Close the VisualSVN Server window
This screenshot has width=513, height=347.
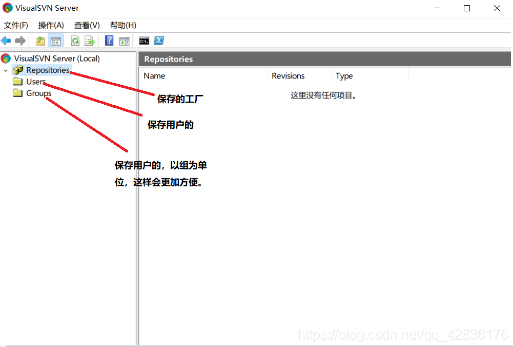pos(497,8)
